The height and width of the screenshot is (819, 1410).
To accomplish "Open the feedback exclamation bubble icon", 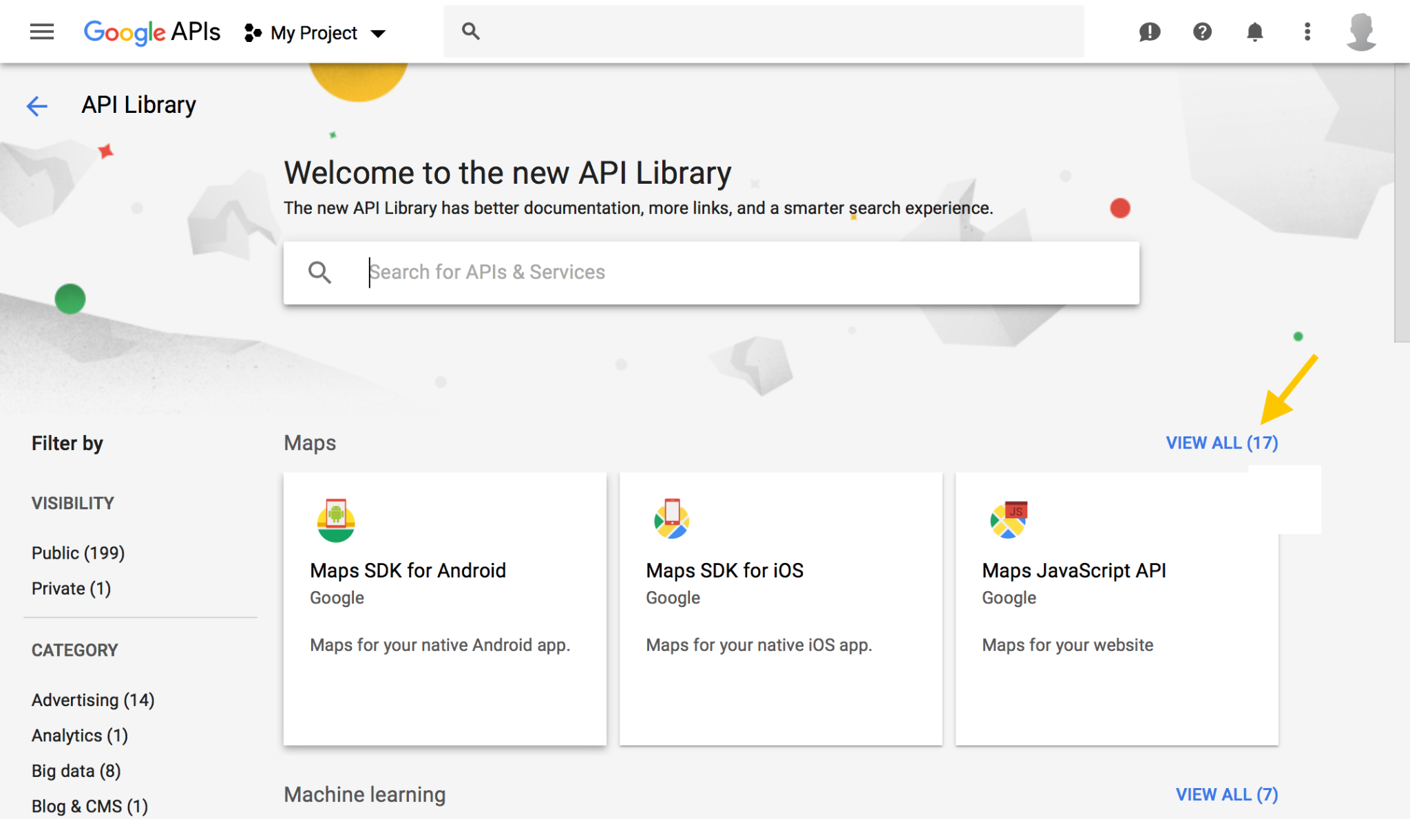I will [1150, 32].
